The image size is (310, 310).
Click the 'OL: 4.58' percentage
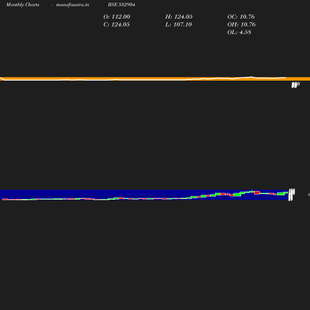[x=239, y=32]
